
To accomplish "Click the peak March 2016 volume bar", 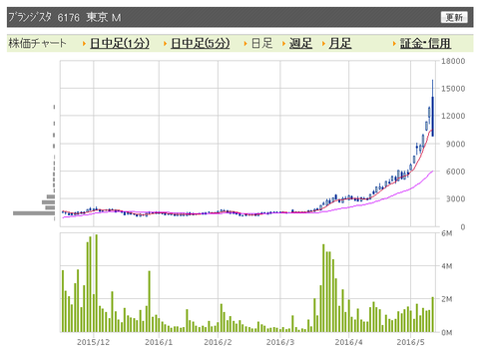I will (x=323, y=288).
